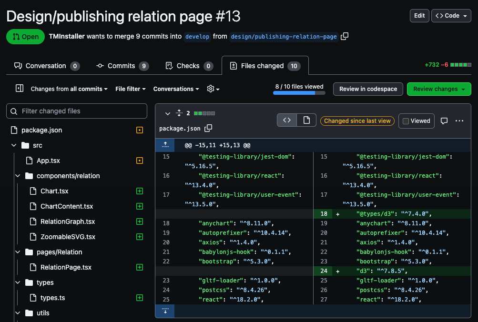478x322 pixels.
Task: Click added icon beside RelationPage.tsx
Action: [x=140, y=267]
